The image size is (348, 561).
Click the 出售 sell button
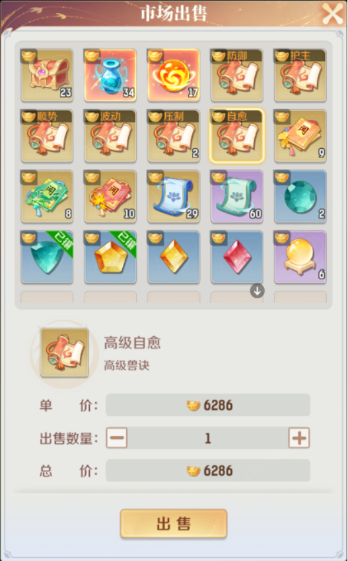174,524
